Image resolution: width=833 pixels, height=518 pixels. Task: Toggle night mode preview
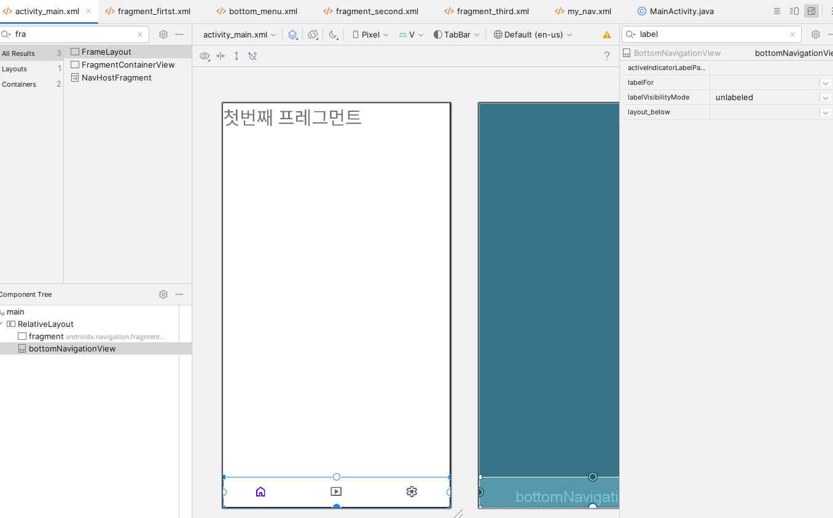coord(334,34)
